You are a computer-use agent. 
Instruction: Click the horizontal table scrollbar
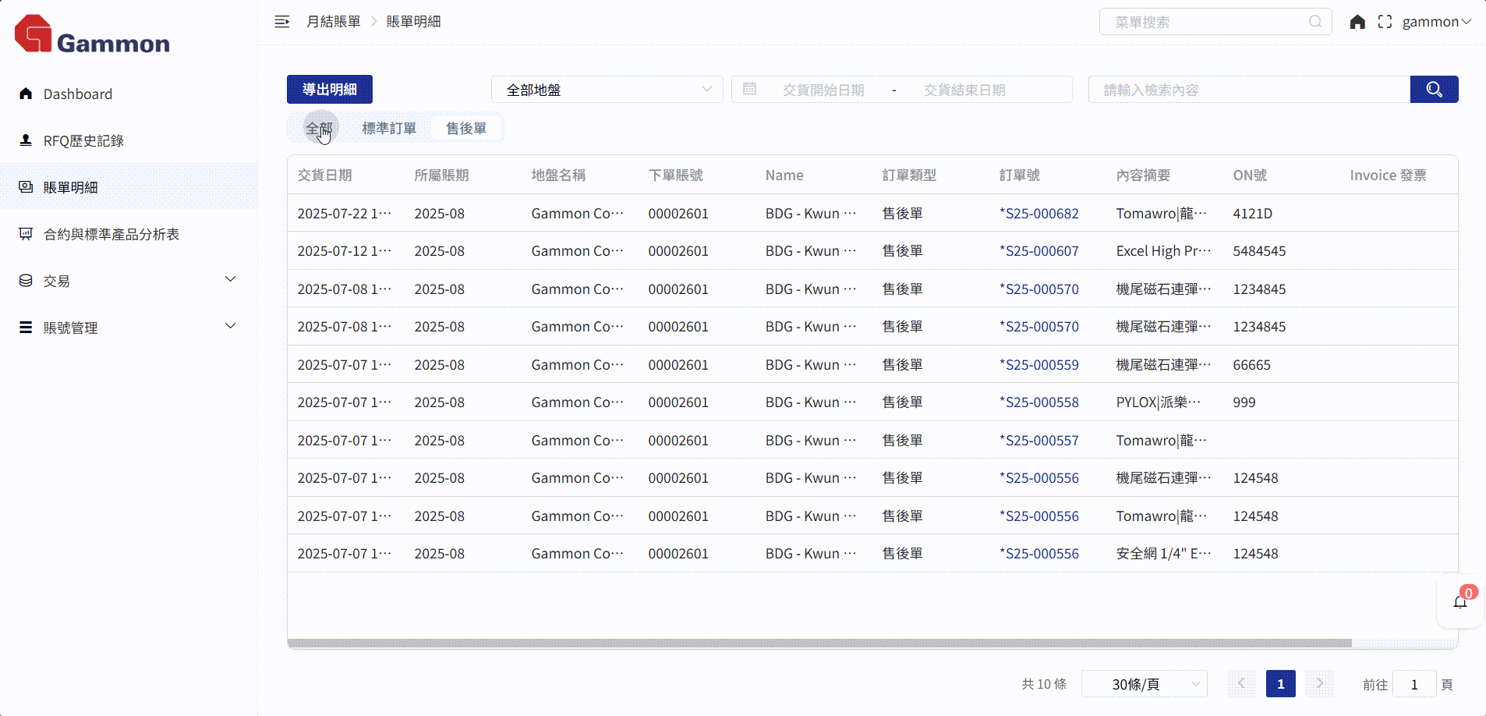[819, 643]
